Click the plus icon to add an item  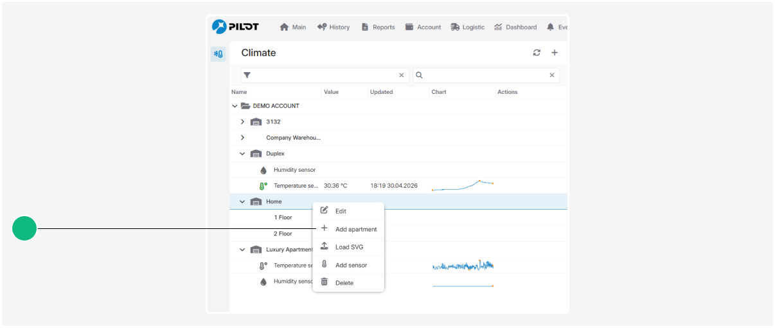click(x=555, y=53)
